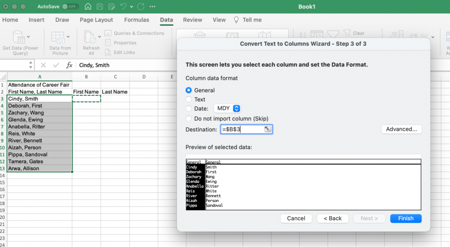Open the MDY date format dropdown
450x247 pixels.
point(227,109)
